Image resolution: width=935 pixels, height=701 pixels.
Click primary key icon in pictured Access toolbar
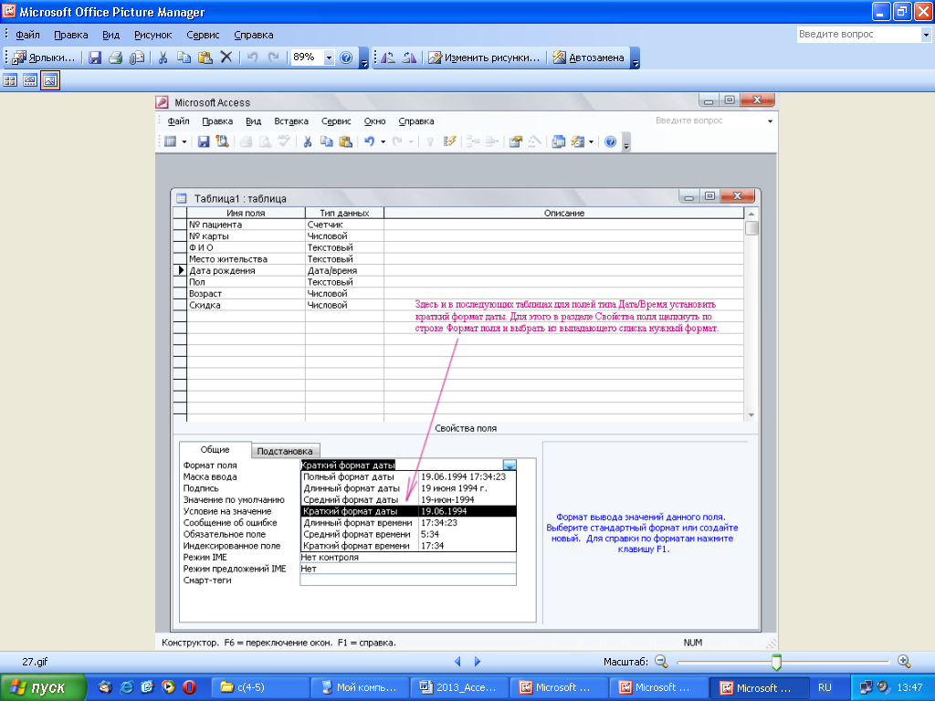[x=429, y=141]
